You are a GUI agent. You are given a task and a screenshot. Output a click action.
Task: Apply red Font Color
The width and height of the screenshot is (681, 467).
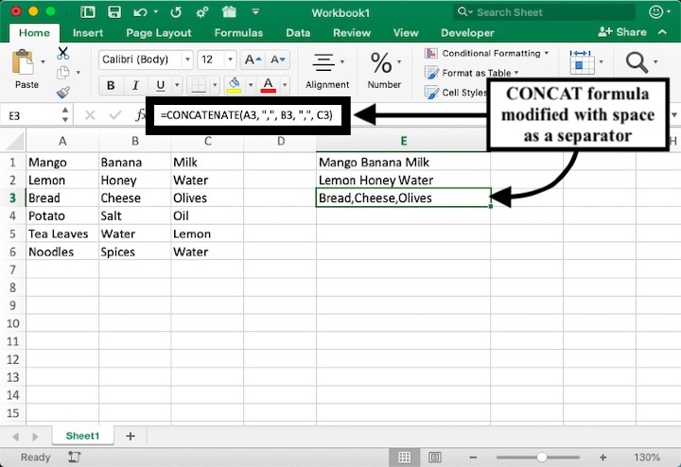pos(268,85)
